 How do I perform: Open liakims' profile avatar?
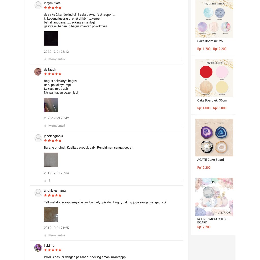(38, 248)
